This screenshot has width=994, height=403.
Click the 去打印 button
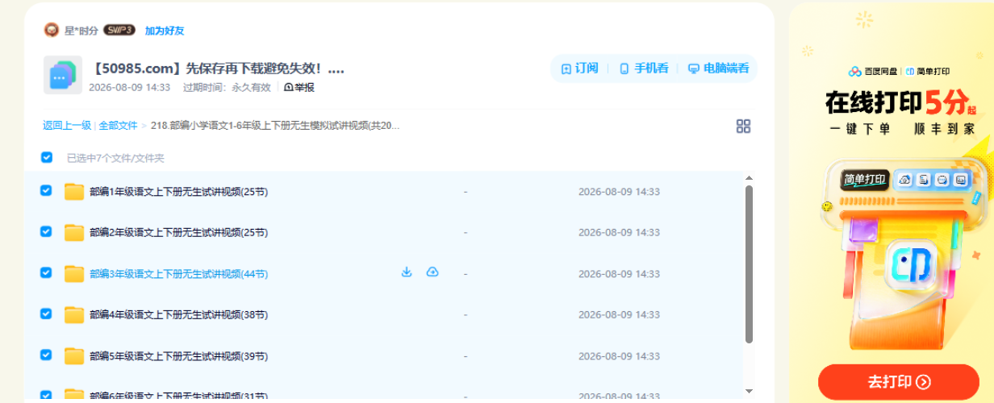click(x=899, y=382)
